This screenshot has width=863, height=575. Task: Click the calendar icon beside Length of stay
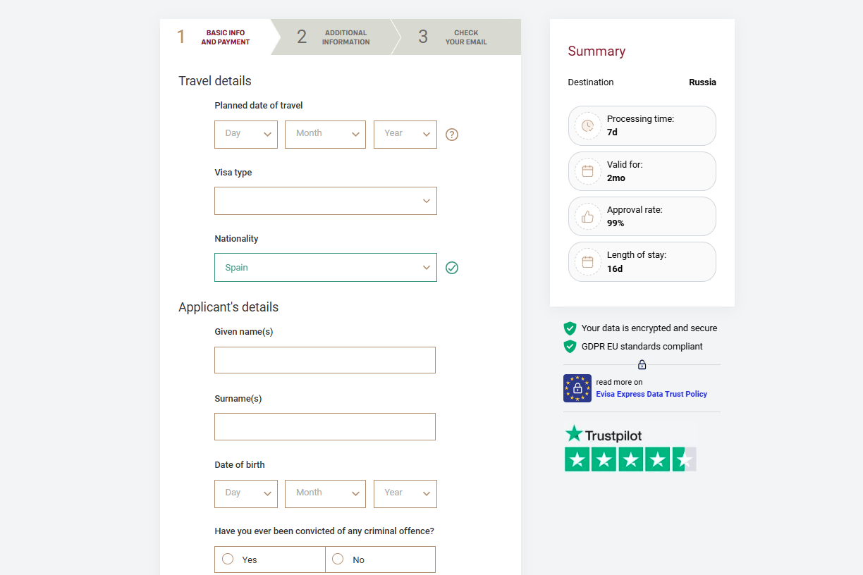[587, 261]
